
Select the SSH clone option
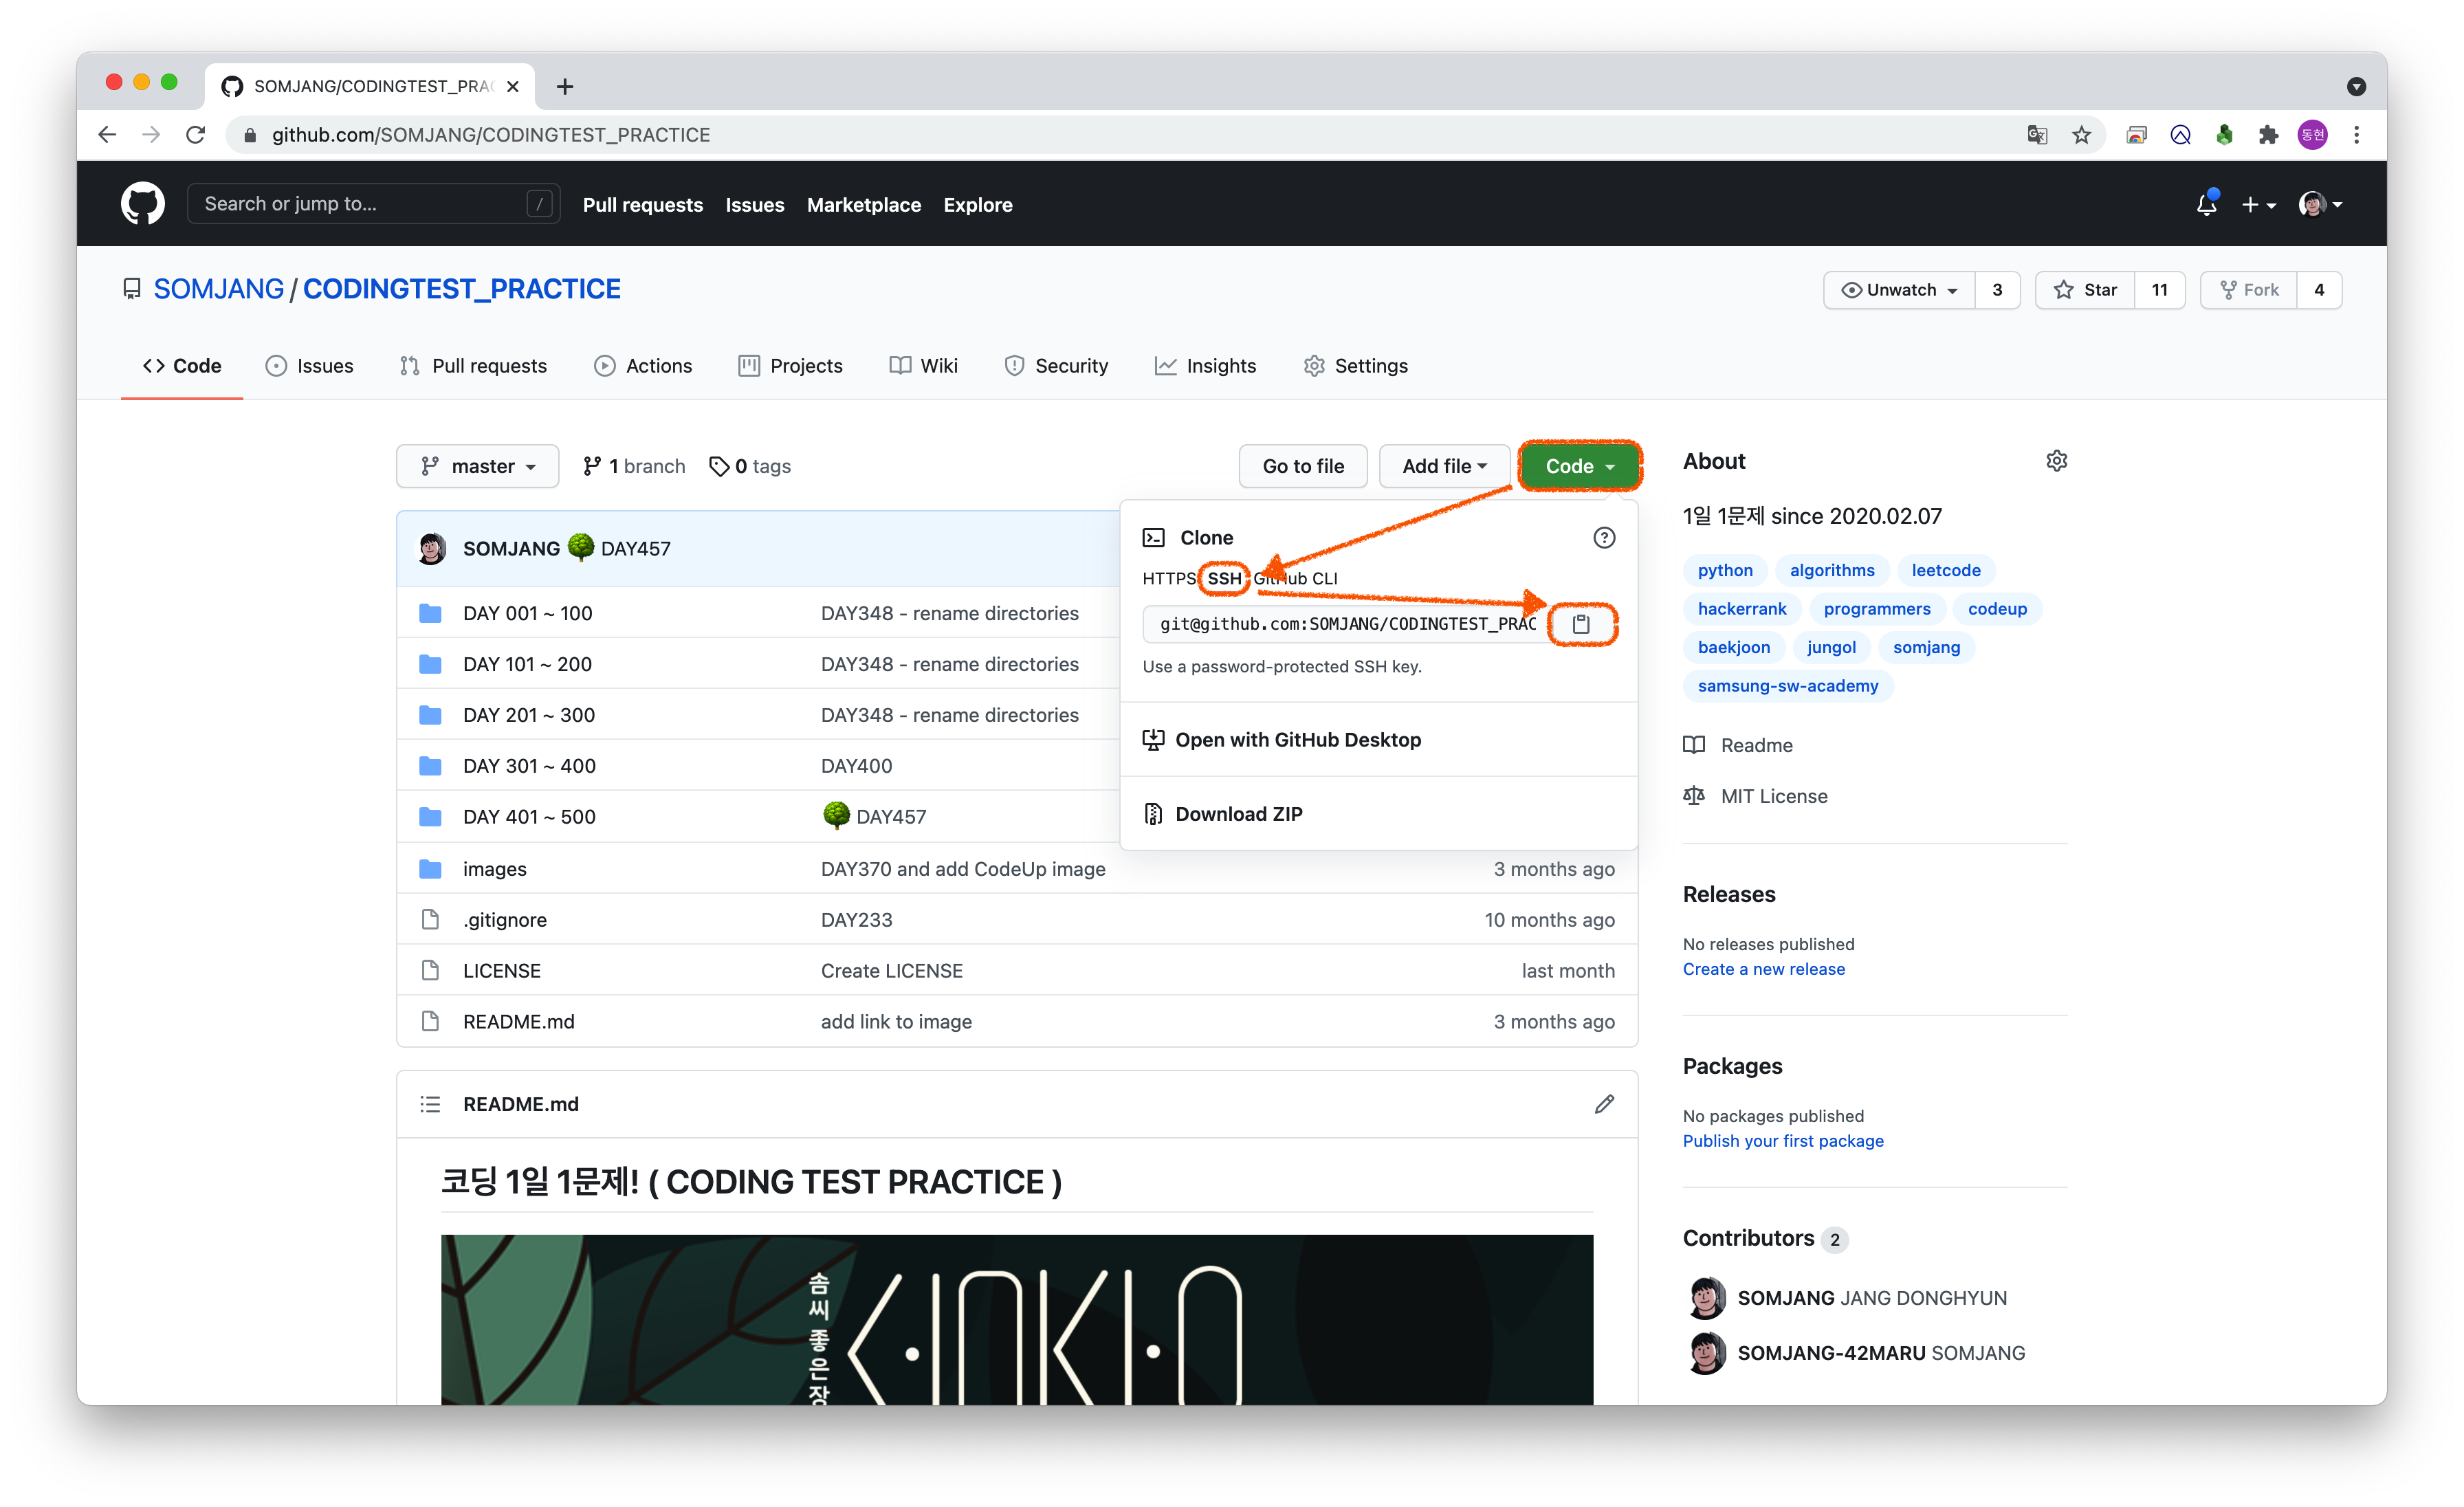[x=1224, y=578]
